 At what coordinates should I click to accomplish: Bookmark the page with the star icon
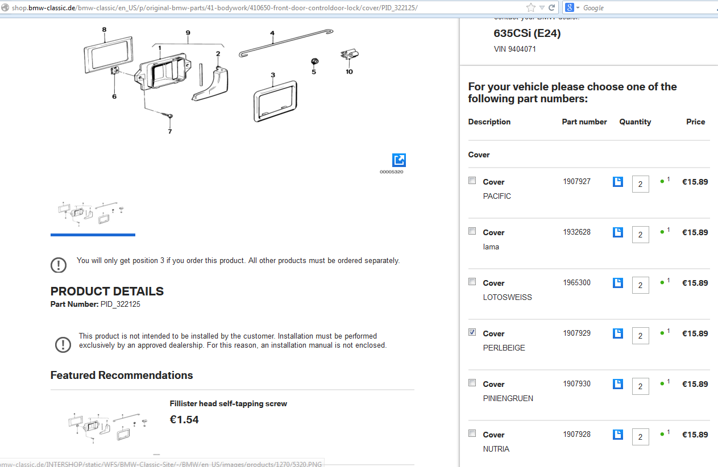[531, 7]
